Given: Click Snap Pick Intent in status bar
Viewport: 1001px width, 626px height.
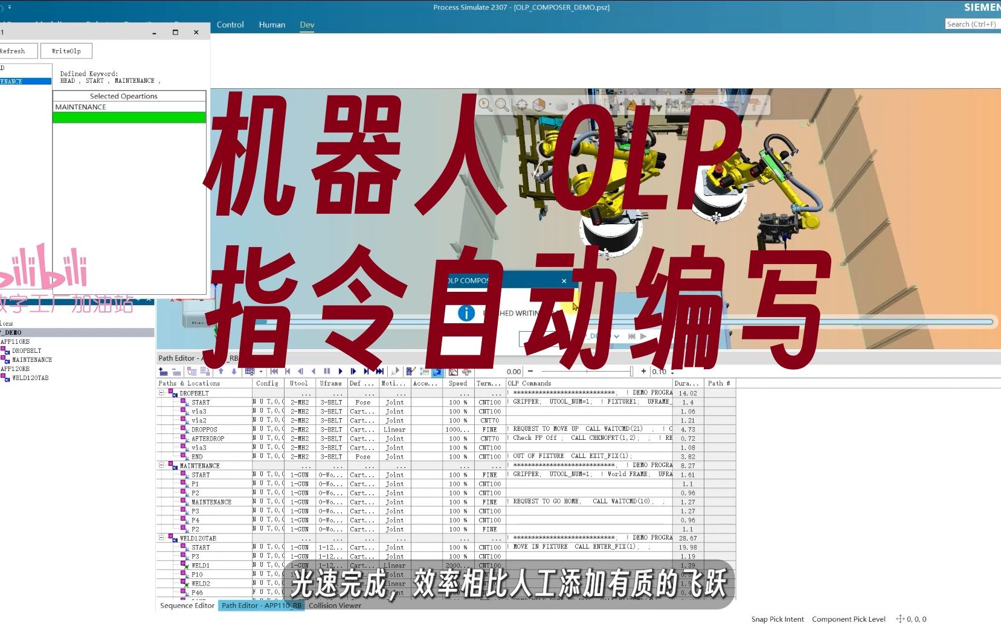Looking at the screenshot, I should click(777, 619).
